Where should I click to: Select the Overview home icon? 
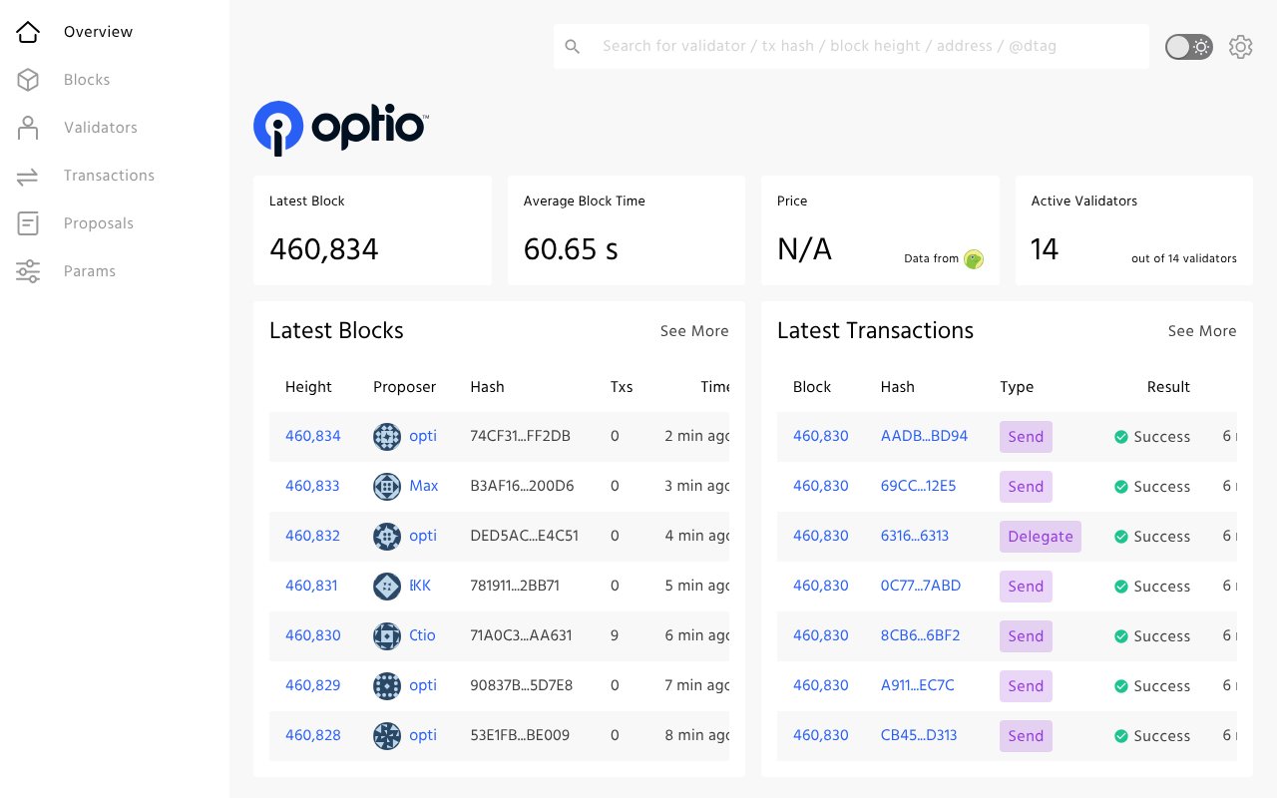(x=28, y=32)
